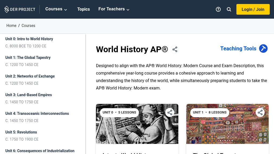Open the Topics menu item
Viewport: 274px width, 154px height.
tap(83, 9)
